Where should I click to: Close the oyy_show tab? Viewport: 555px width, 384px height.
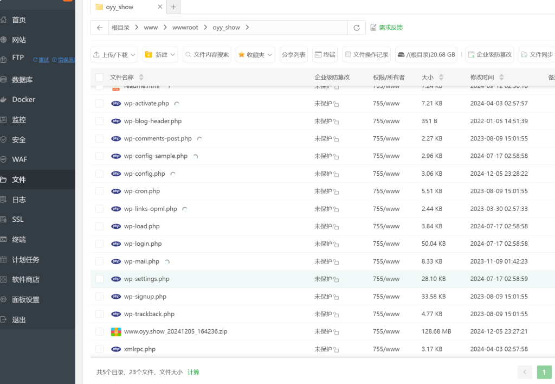point(160,7)
